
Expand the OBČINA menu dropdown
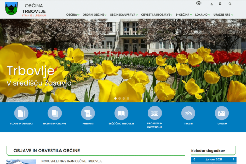pos(73,14)
